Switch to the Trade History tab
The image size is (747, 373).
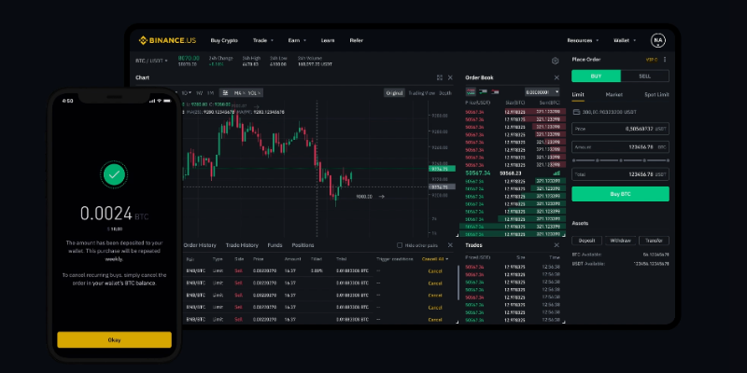click(x=242, y=245)
